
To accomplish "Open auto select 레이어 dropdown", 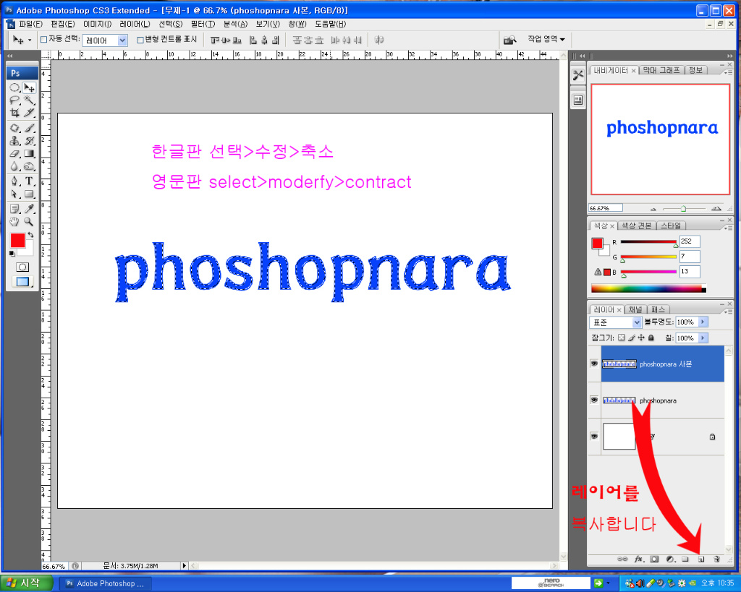I will tap(122, 40).
